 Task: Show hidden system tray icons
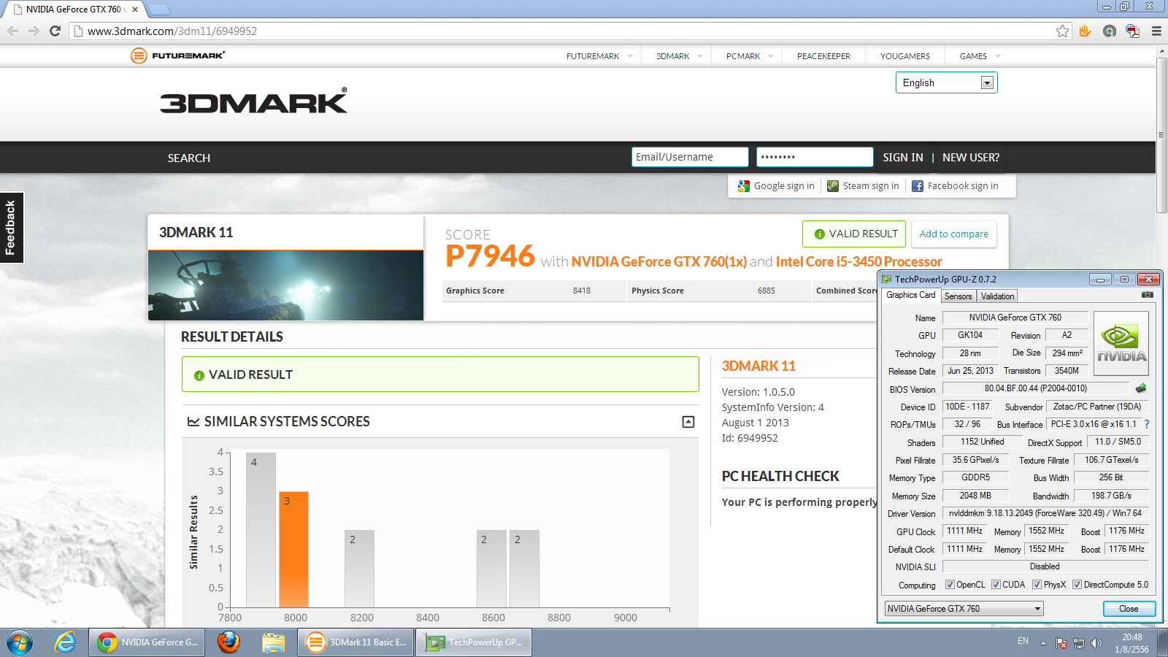(1043, 643)
